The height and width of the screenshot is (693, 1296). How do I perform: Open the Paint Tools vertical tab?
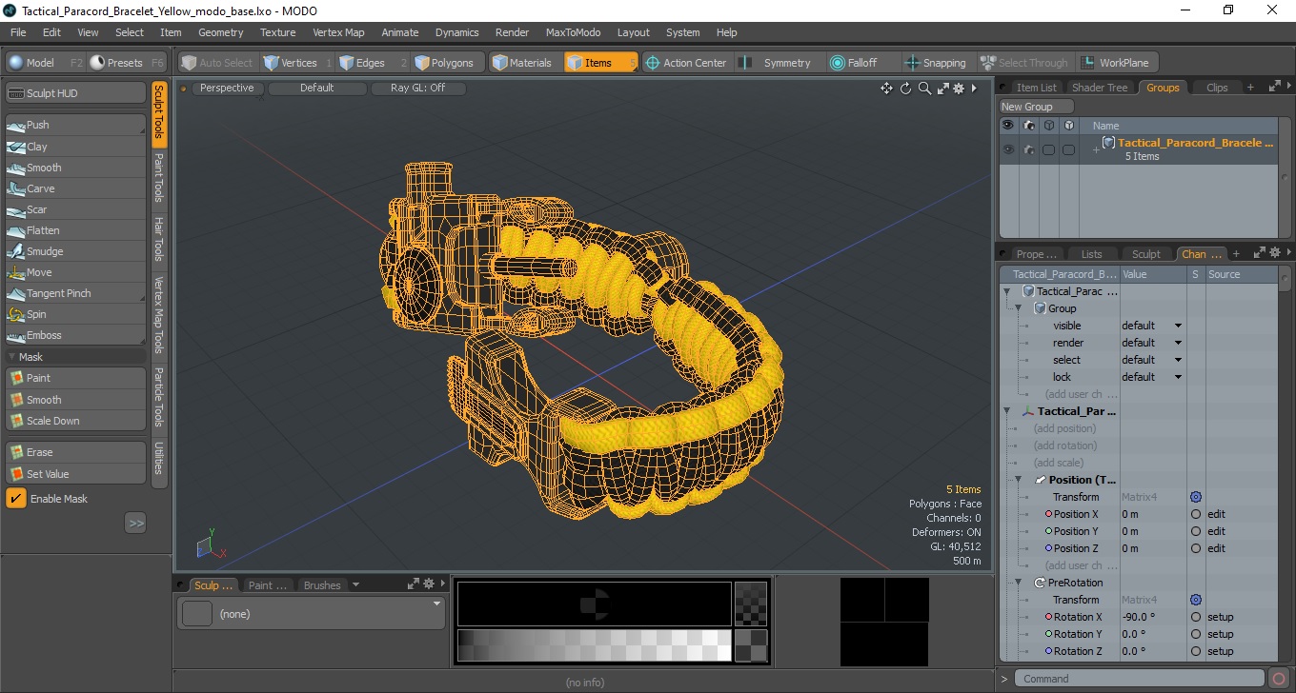[x=158, y=178]
